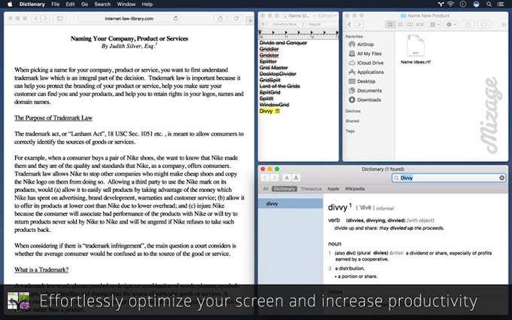The width and height of the screenshot is (512, 320).
Task: Go forward in the Dictionary window
Action: point(274,178)
